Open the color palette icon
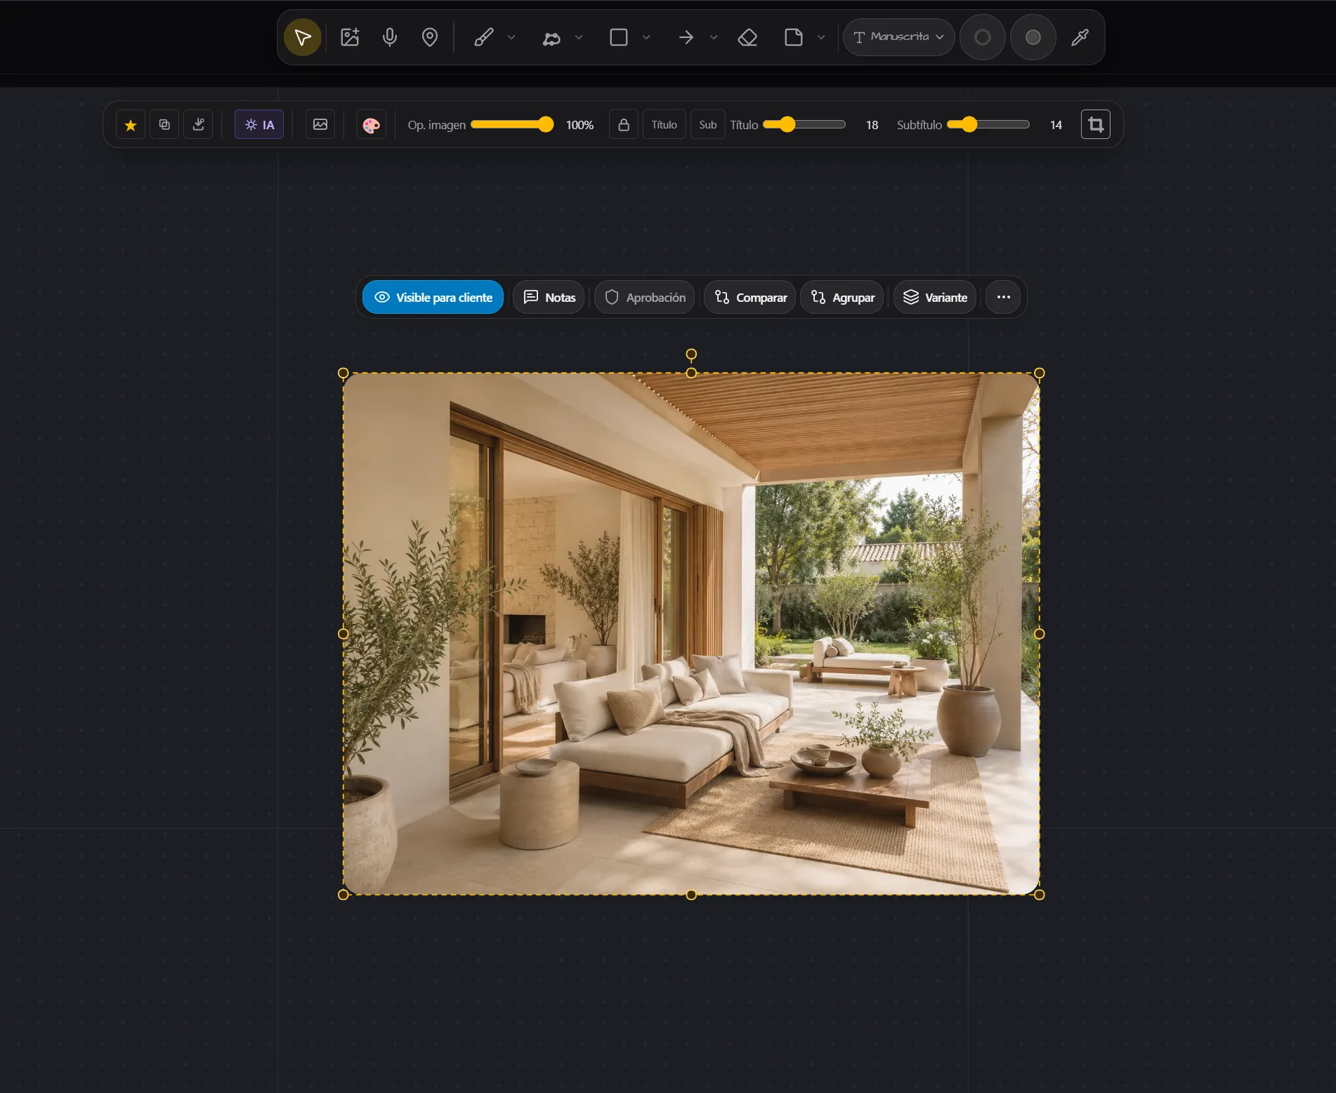The height and width of the screenshot is (1093, 1336). click(371, 125)
